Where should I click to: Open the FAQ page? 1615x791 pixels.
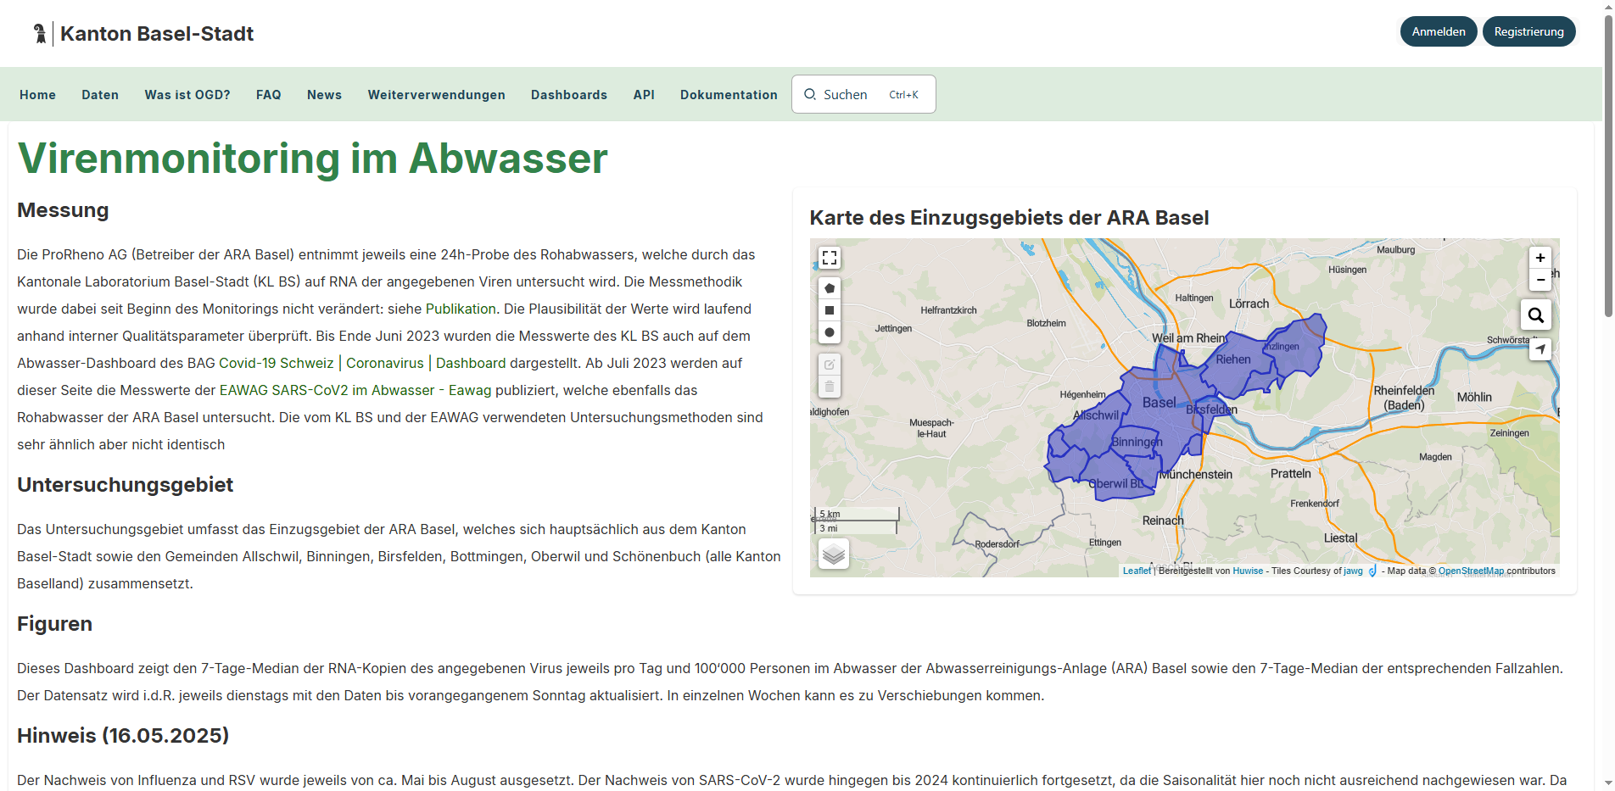tap(268, 94)
